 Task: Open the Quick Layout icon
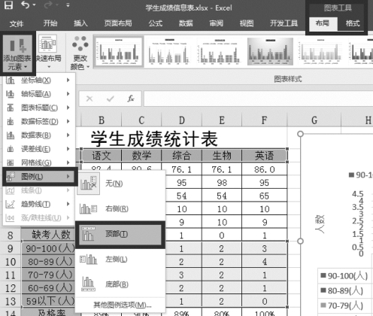pyautogui.click(x=47, y=51)
